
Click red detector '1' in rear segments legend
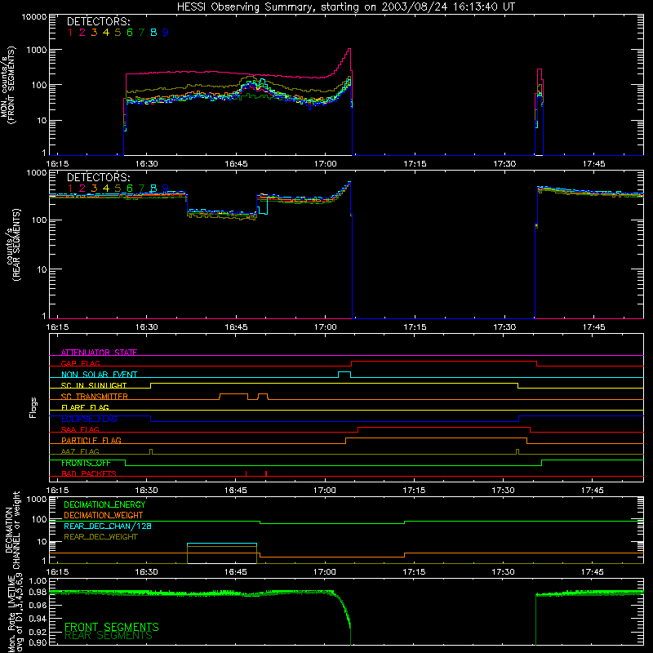click(x=70, y=189)
